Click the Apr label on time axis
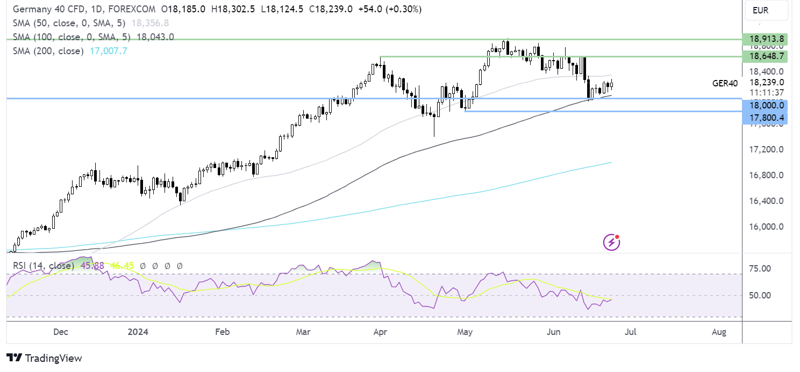The width and height of the screenshot is (800, 372). pyautogui.click(x=380, y=332)
